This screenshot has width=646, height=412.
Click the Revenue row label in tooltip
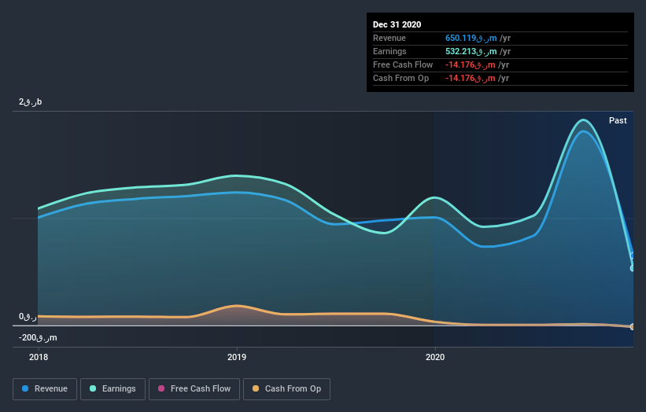click(x=389, y=39)
